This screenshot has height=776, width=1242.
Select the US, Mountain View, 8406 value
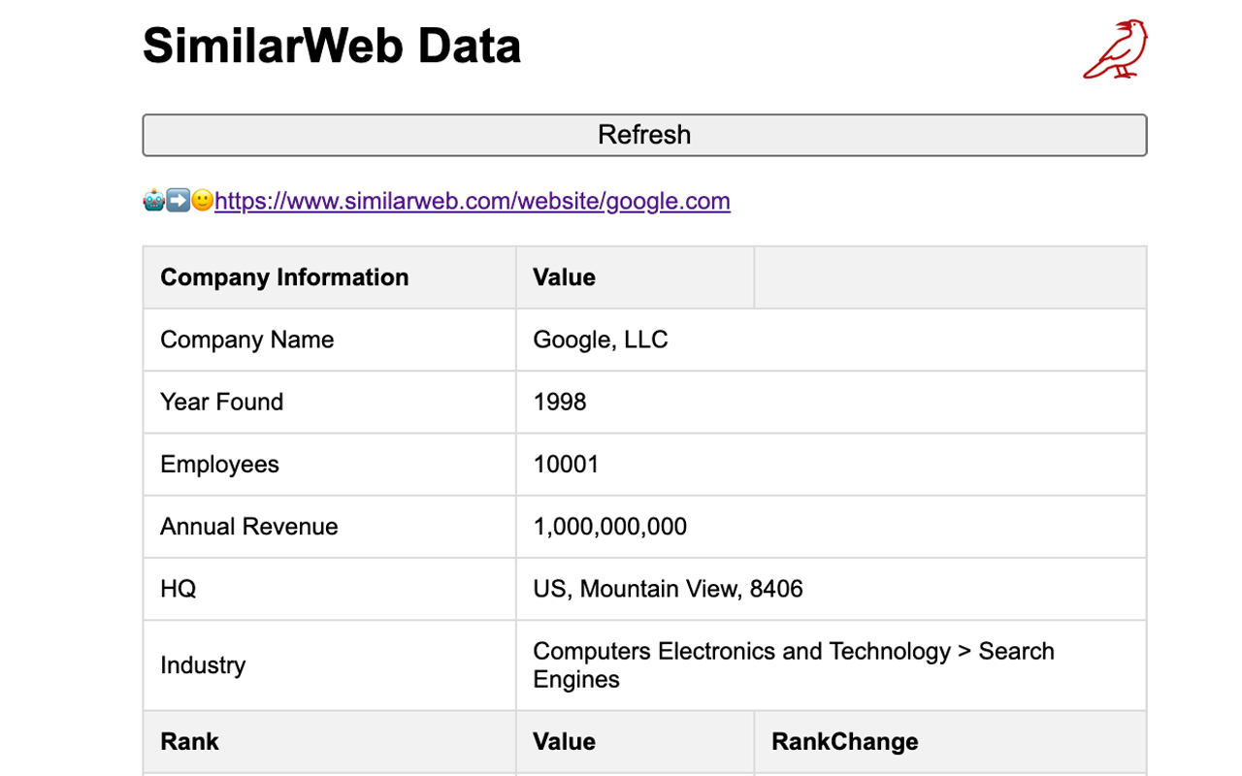832,589
